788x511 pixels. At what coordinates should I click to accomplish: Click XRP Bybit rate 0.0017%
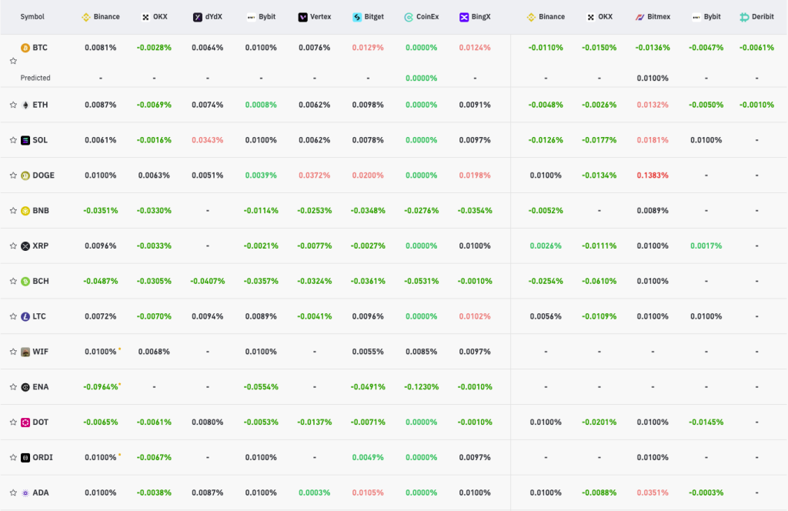(x=706, y=245)
